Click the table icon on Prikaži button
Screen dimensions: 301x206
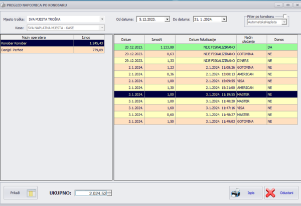pyautogui.click(x=31, y=193)
